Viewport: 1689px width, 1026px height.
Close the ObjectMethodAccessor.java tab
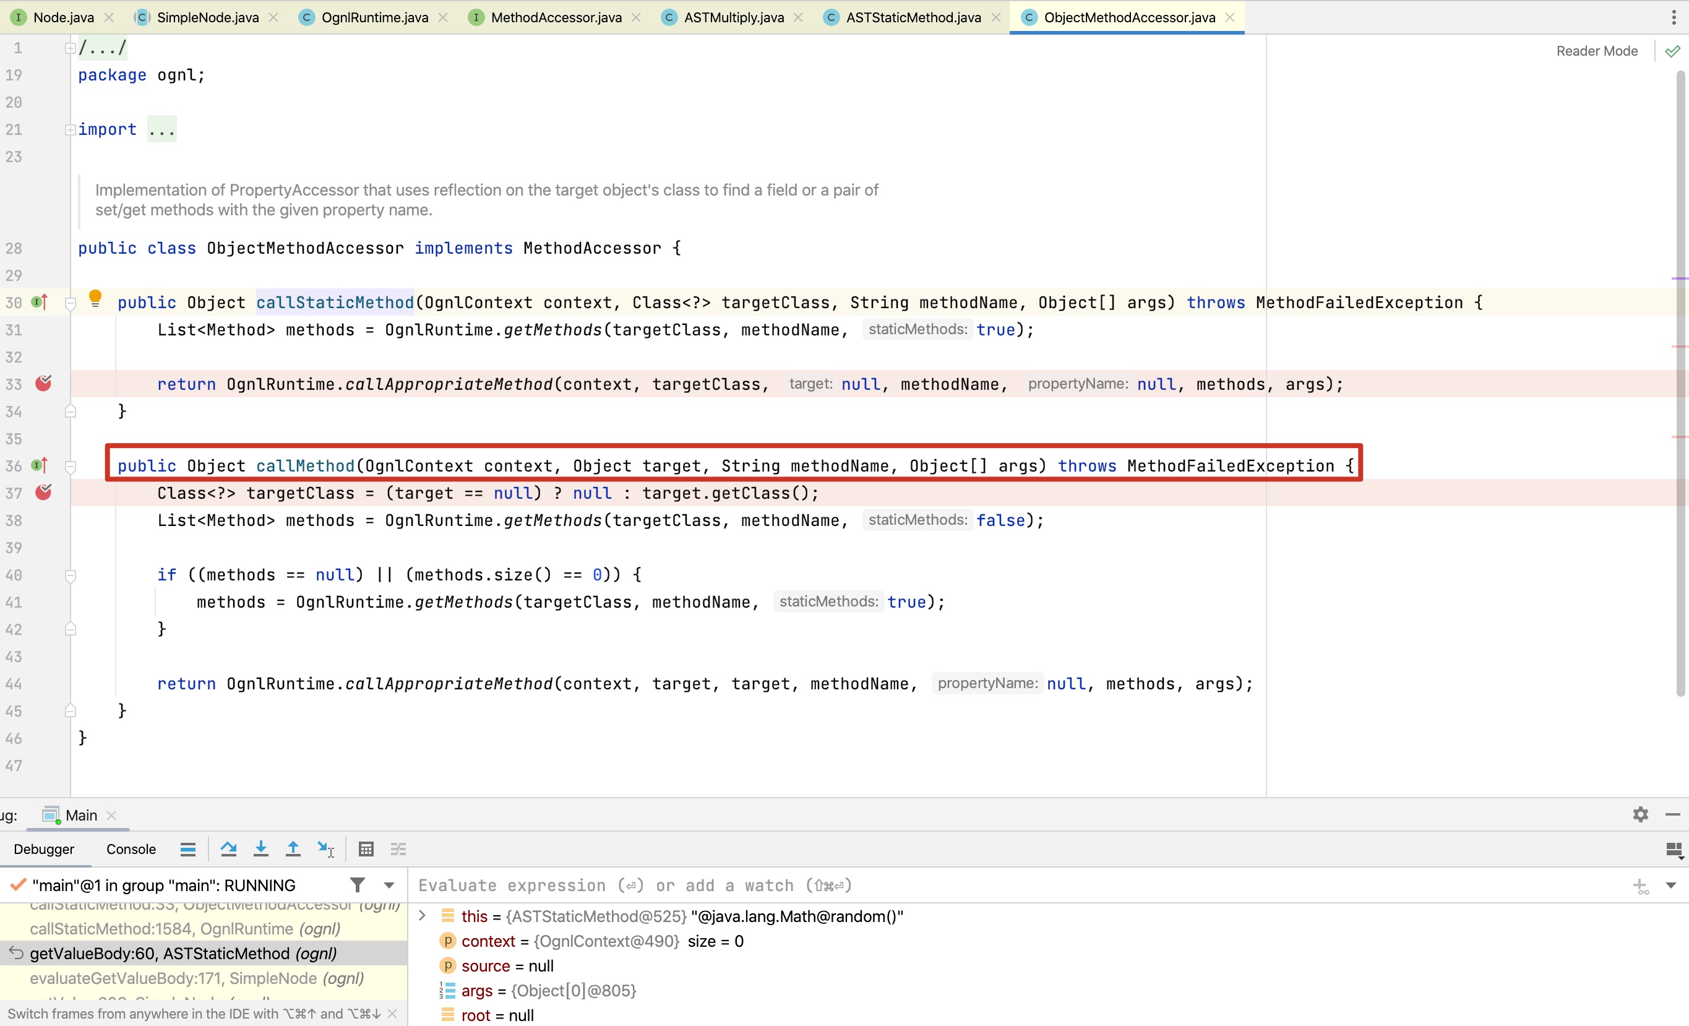click(1230, 17)
